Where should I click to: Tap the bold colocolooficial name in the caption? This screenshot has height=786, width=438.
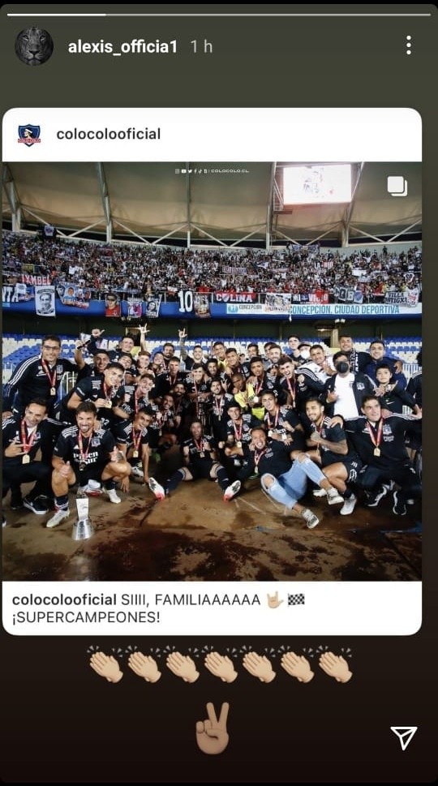point(64,599)
